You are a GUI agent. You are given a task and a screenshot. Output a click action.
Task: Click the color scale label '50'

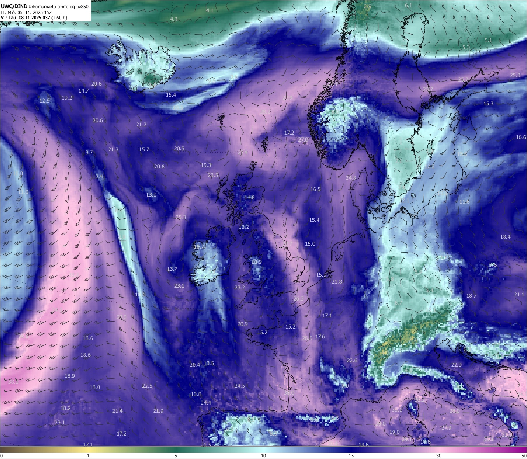coord(524,456)
